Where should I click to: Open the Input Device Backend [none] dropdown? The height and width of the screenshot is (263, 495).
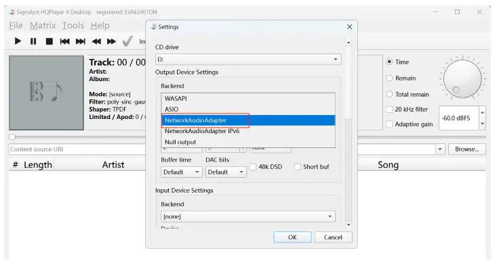coord(248,216)
